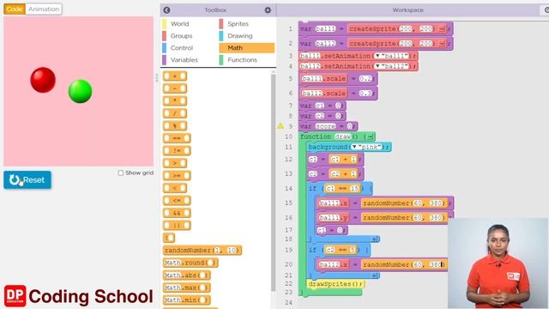This screenshot has height=309, width=549.
Task: Pick the Math.max() block
Action: [x=187, y=288]
